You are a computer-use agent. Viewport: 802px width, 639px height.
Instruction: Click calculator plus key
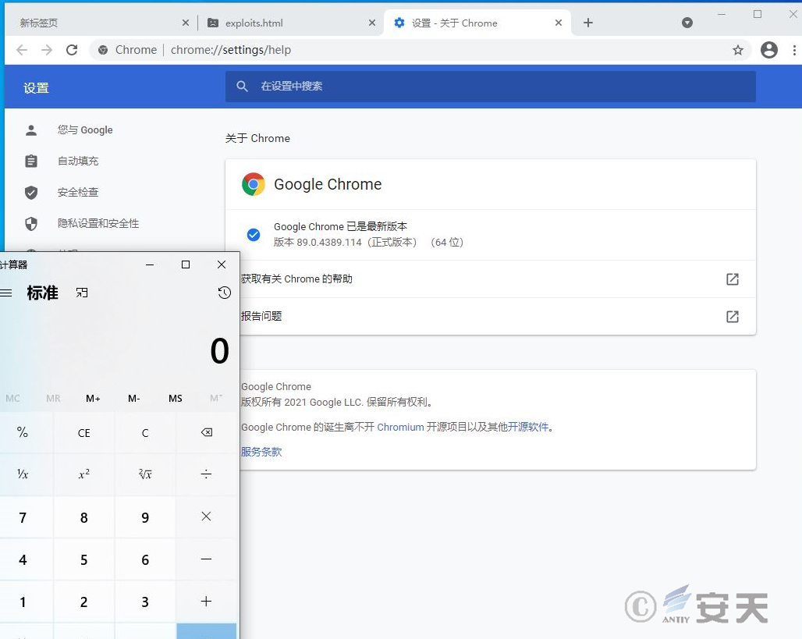click(x=206, y=601)
